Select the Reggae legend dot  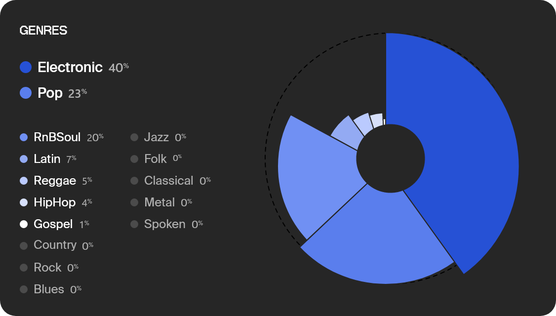pos(24,181)
